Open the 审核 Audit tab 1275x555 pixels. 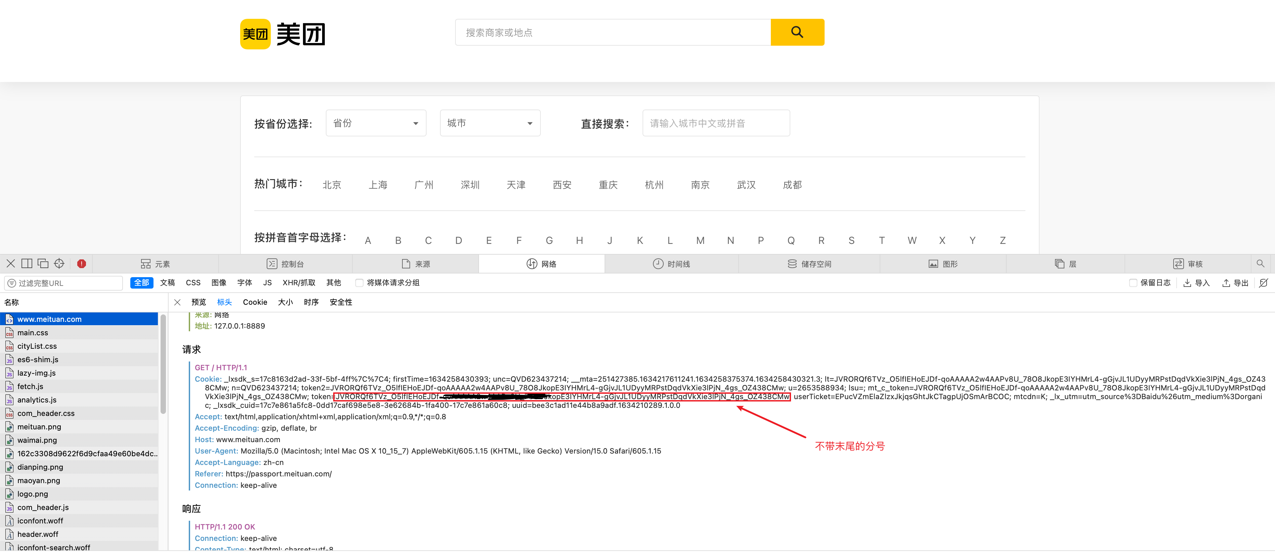tap(1187, 264)
